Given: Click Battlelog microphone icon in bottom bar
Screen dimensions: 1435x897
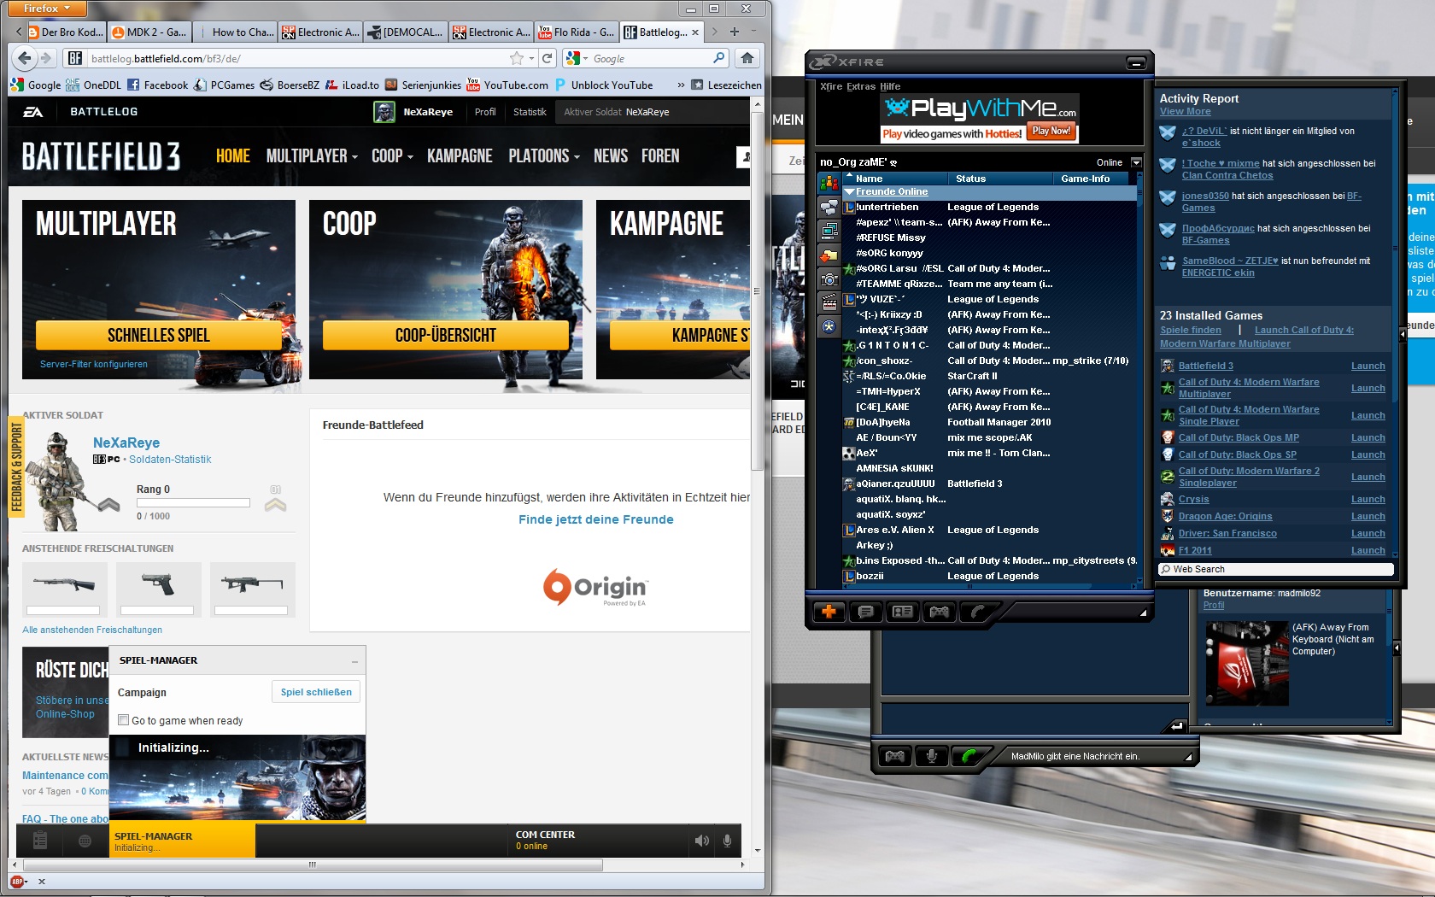Looking at the screenshot, I should pos(727,841).
